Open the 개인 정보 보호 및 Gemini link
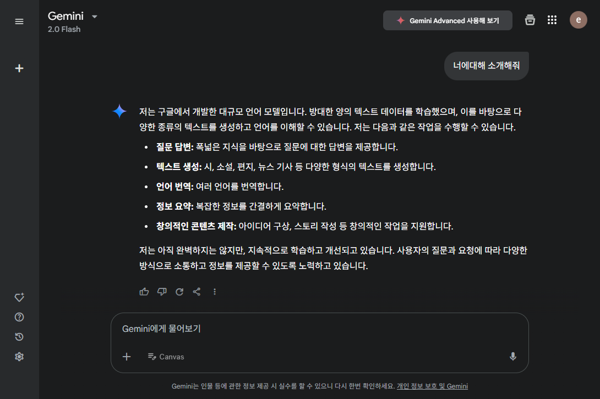Screen dimensions: 600x399 coord(433,386)
